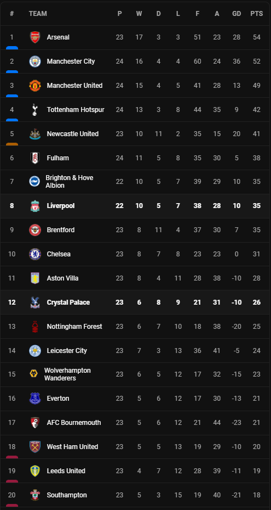This screenshot has height=510, width=271.
Task: Click the Crystal Palace team name
Action: pyautogui.click(x=68, y=302)
